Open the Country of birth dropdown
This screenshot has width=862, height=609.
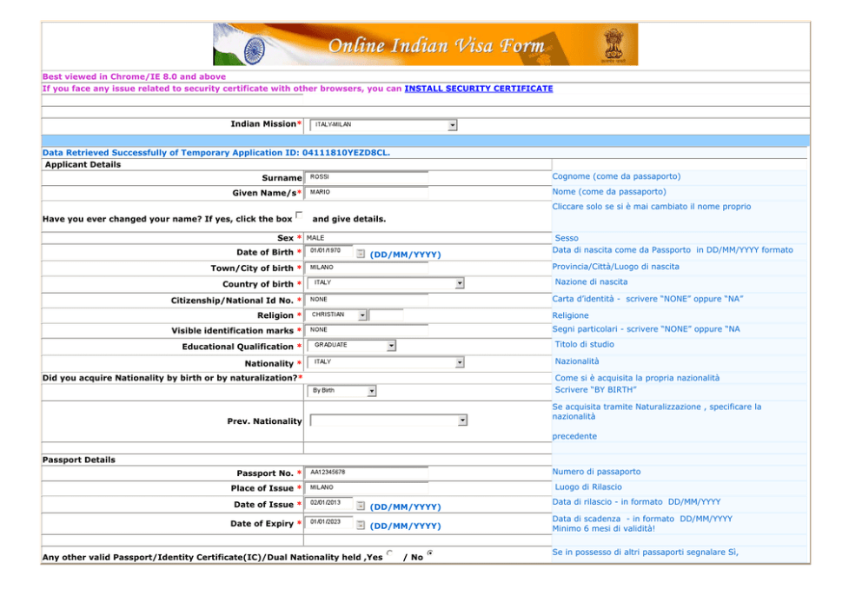click(460, 283)
